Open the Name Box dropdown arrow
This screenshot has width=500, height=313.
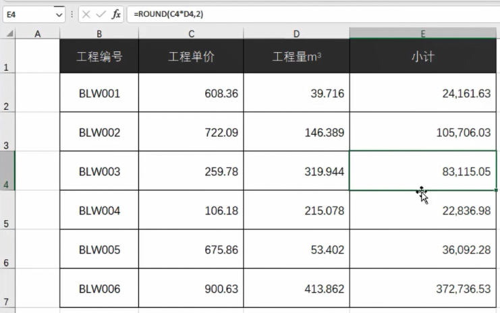[x=59, y=15]
